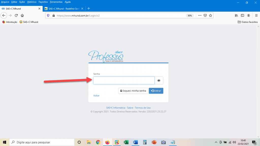Close the Redefinir Senha tab
260x146 pixels.
[x=82, y=9]
